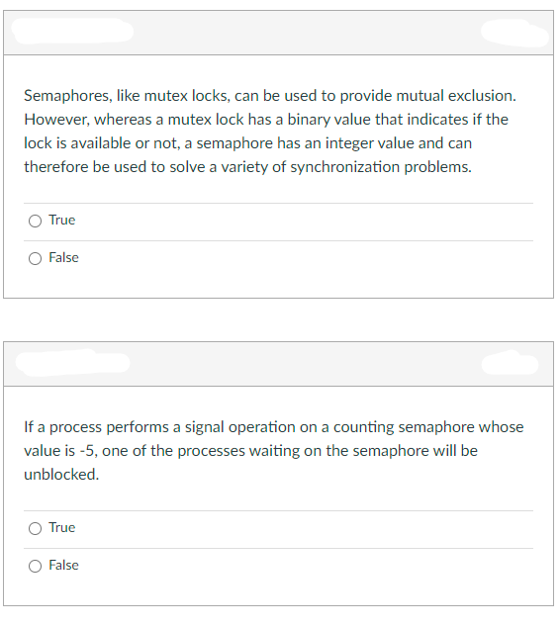
Task: Click the paragraph starting 'Semaphores, like mutex locks'
Action: point(270,132)
